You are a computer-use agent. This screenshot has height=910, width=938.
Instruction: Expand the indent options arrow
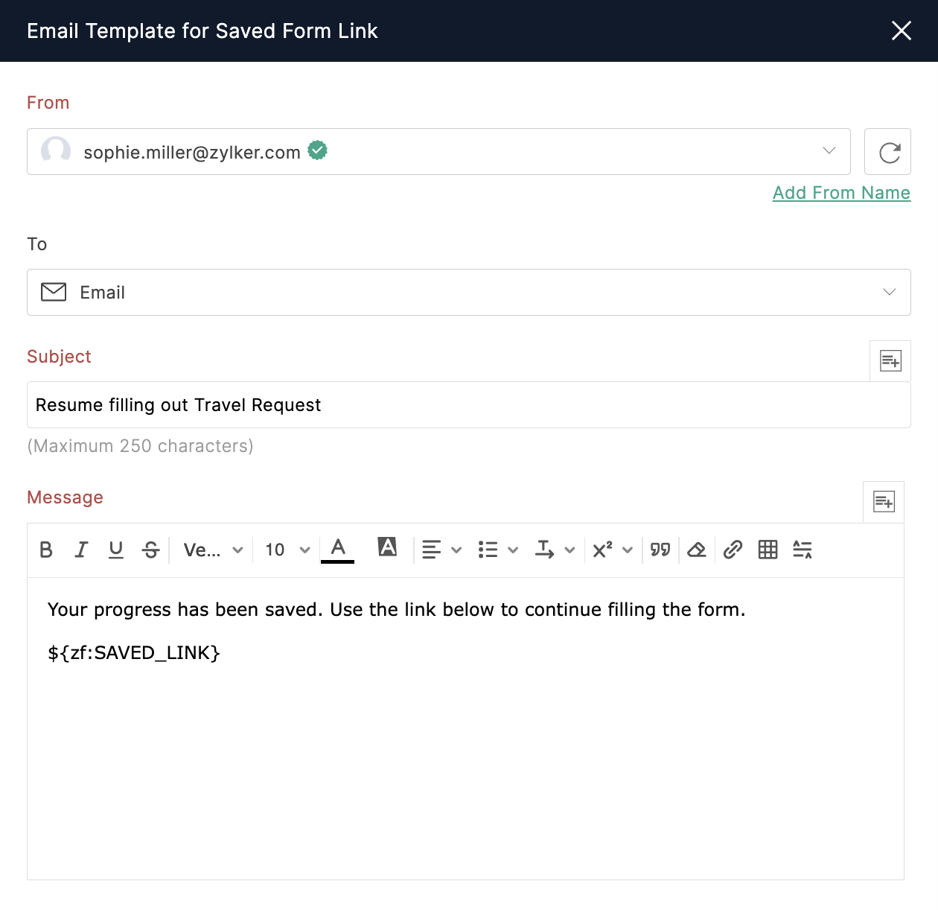(569, 550)
